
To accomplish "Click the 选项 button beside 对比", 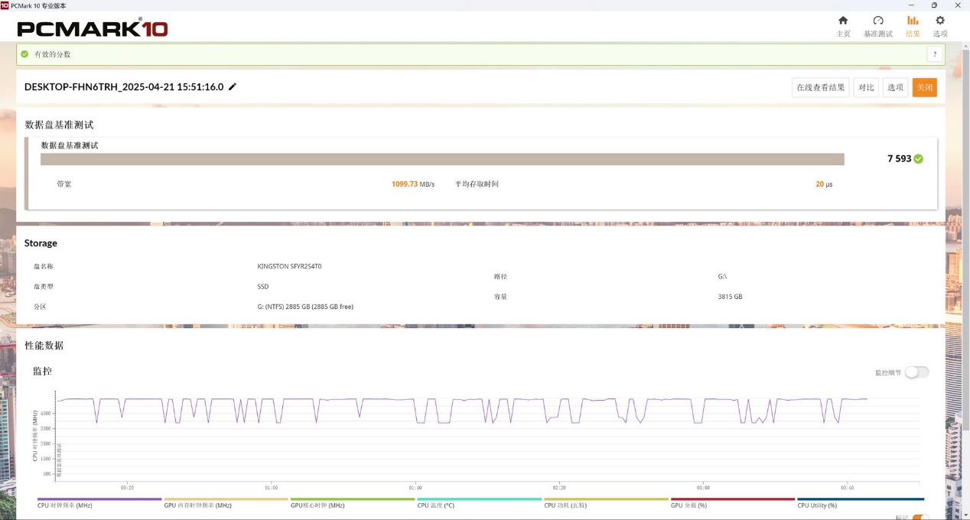I will pos(896,87).
